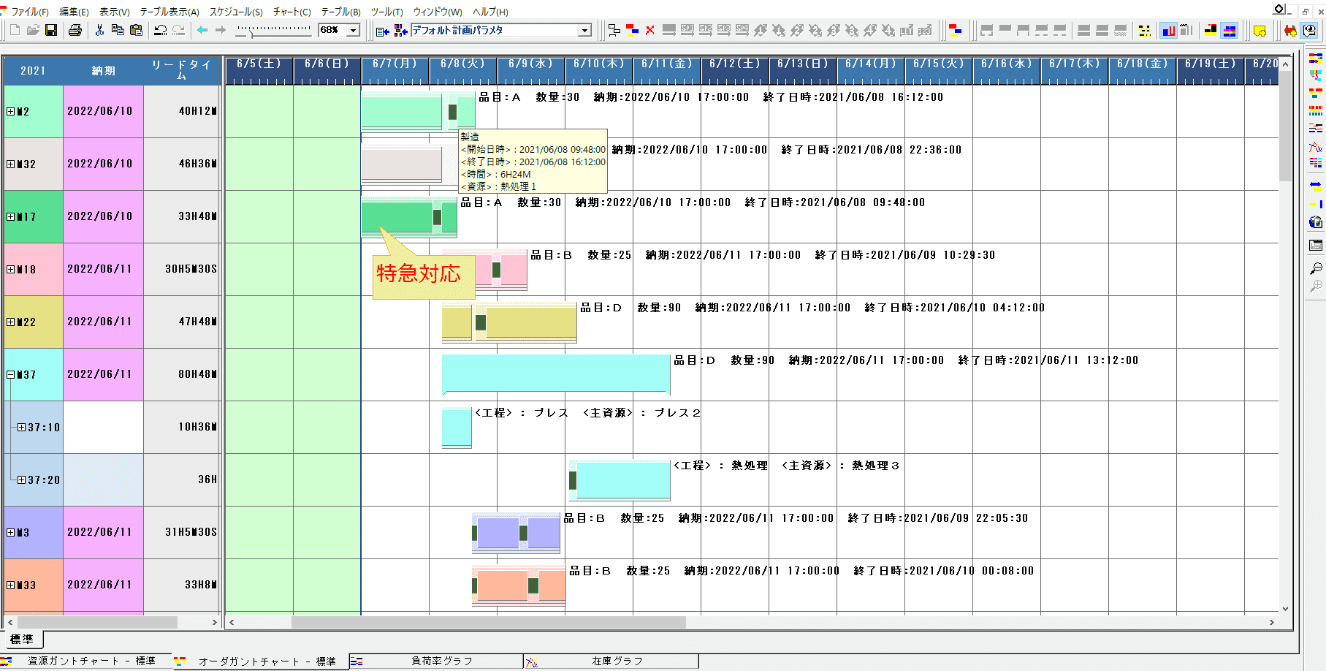Viewport: 1326px width, 671px height.
Task: Click the Copy icon in toolbar
Action: coord(118,30)
